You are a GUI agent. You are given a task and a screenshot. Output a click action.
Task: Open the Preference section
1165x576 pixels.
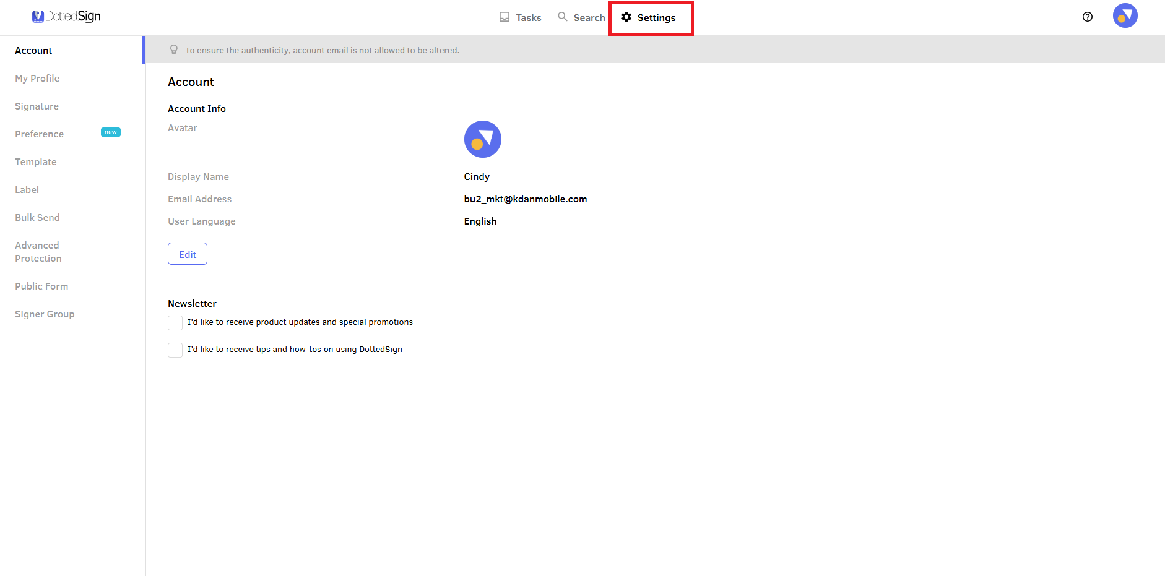[x=39, y=134]
